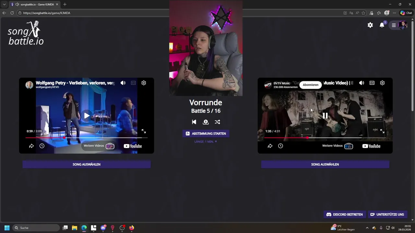Image resolution: width=415 pixels, height=233 pixels.
Task: Seek the BVTV Music progress bar
Action: coord(325,138)
